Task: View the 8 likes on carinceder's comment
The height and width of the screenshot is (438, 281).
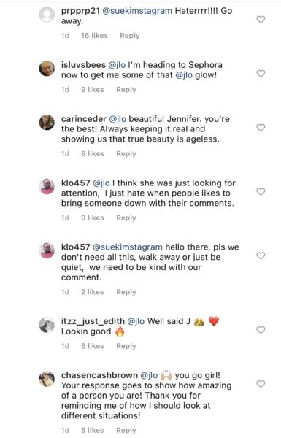Action: (x=93, y=153)
